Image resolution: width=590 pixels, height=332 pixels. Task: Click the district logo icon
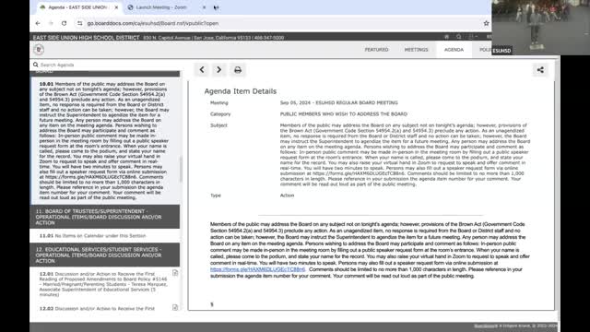tap(39, 49)
